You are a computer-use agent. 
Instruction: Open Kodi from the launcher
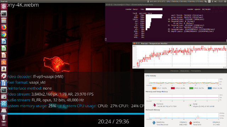pos(4,104)
